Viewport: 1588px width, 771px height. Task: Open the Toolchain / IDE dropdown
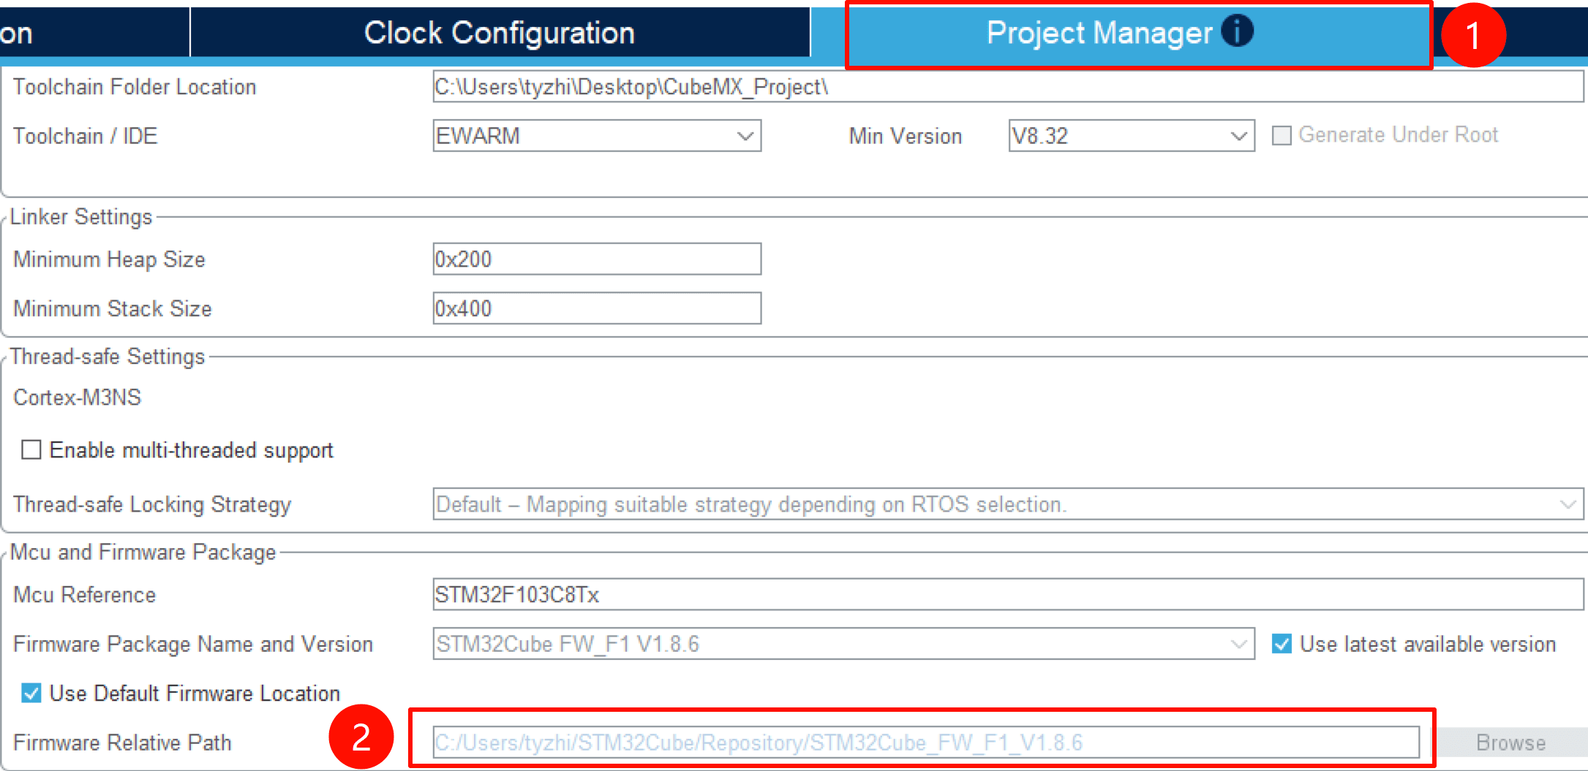click(597, 136)
